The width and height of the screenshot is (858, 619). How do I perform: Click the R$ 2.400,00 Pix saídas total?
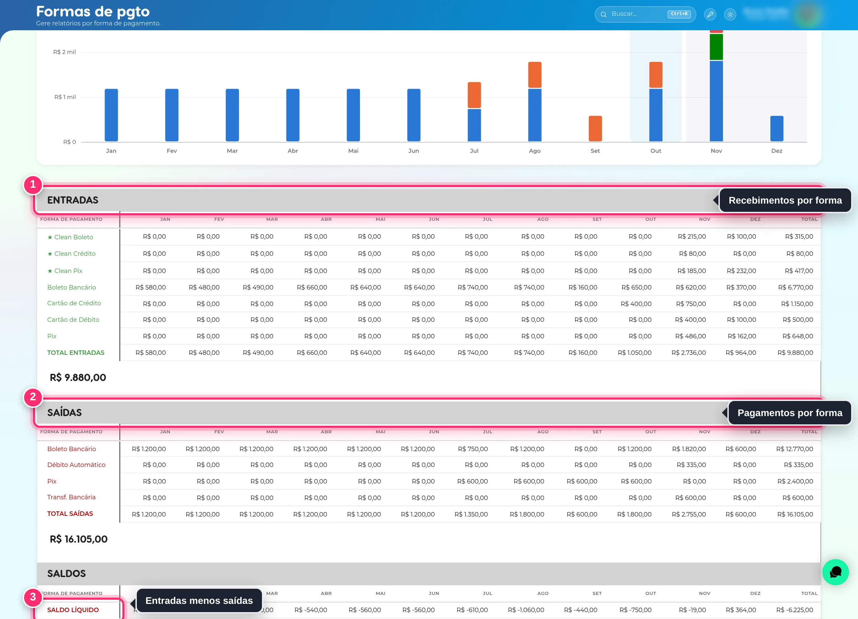tap(795, 481)
